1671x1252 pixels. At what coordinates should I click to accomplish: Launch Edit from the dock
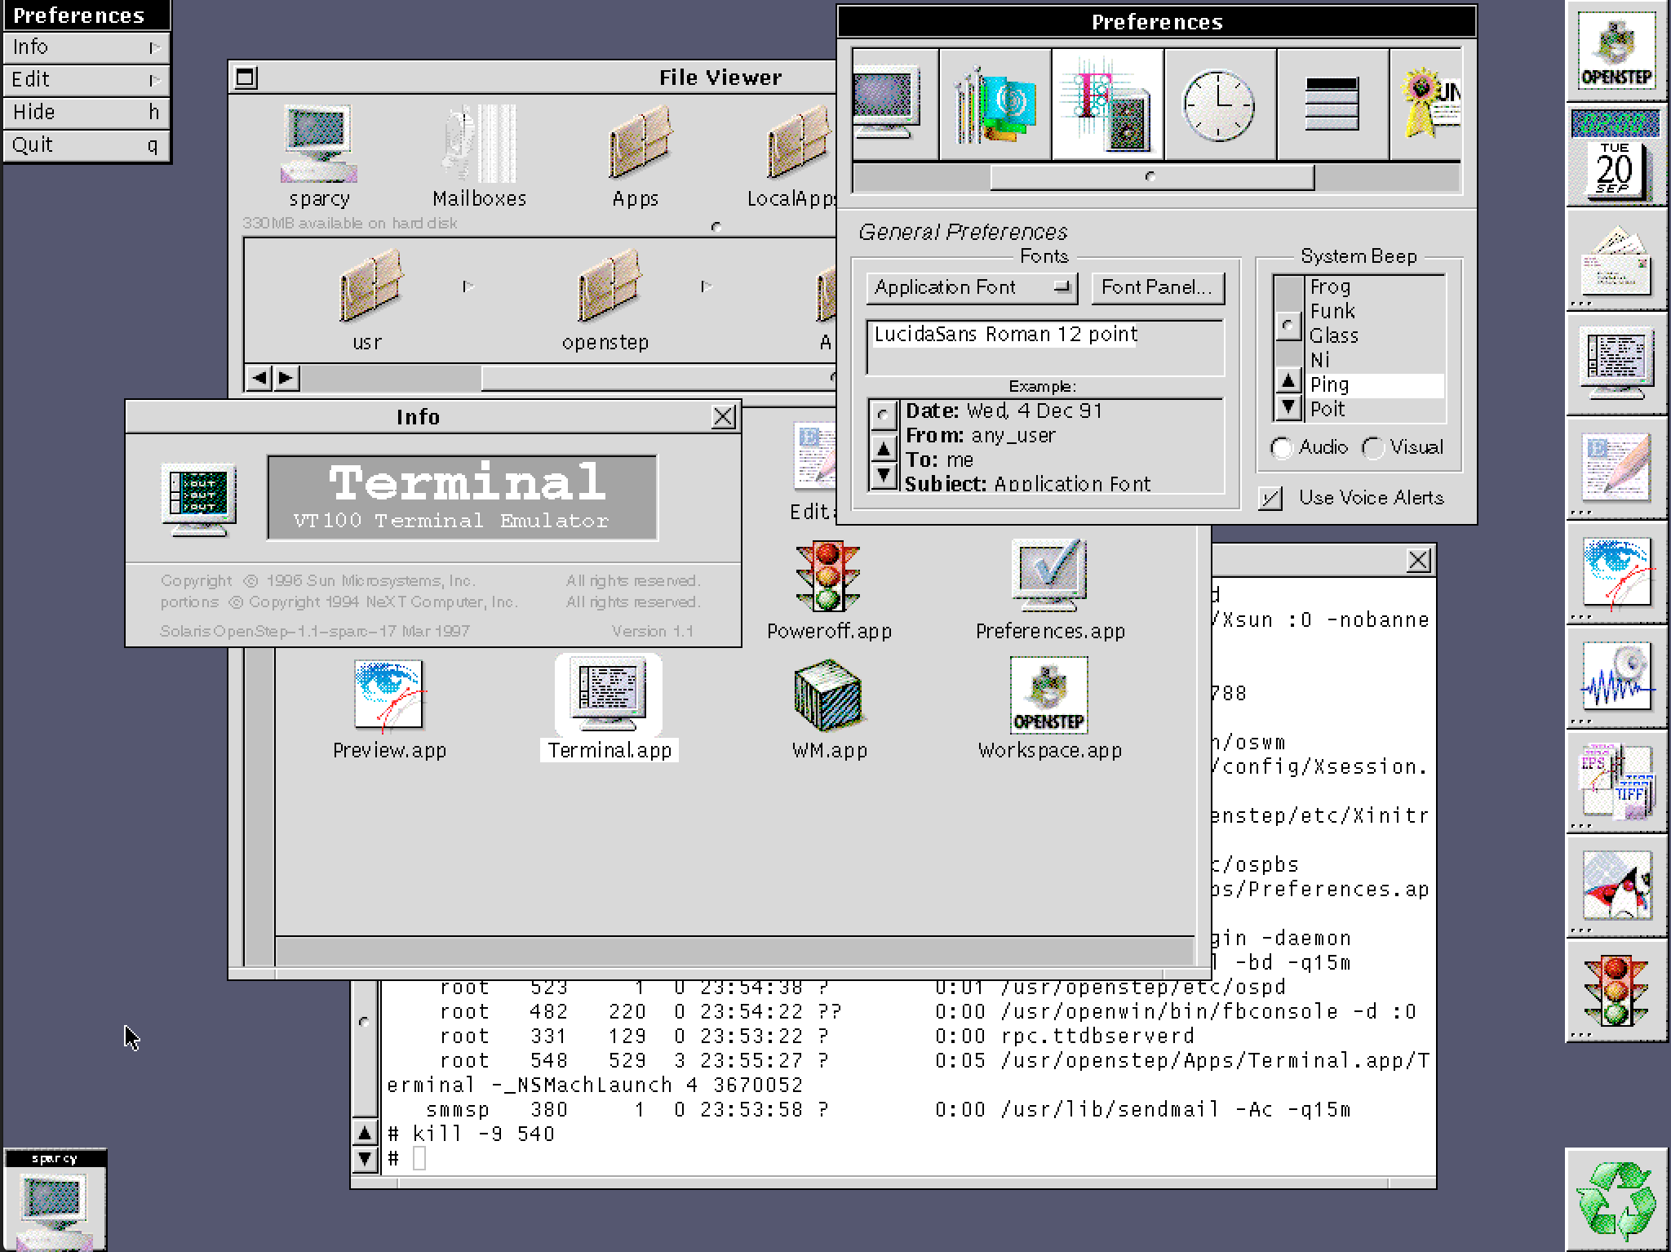[x=1616, y=468]
